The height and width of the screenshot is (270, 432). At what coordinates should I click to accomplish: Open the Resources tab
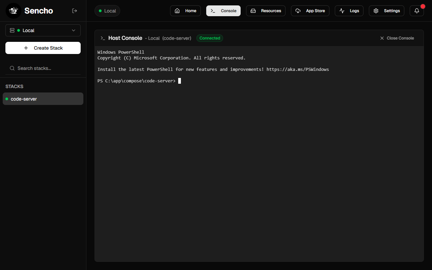point(266,11)
